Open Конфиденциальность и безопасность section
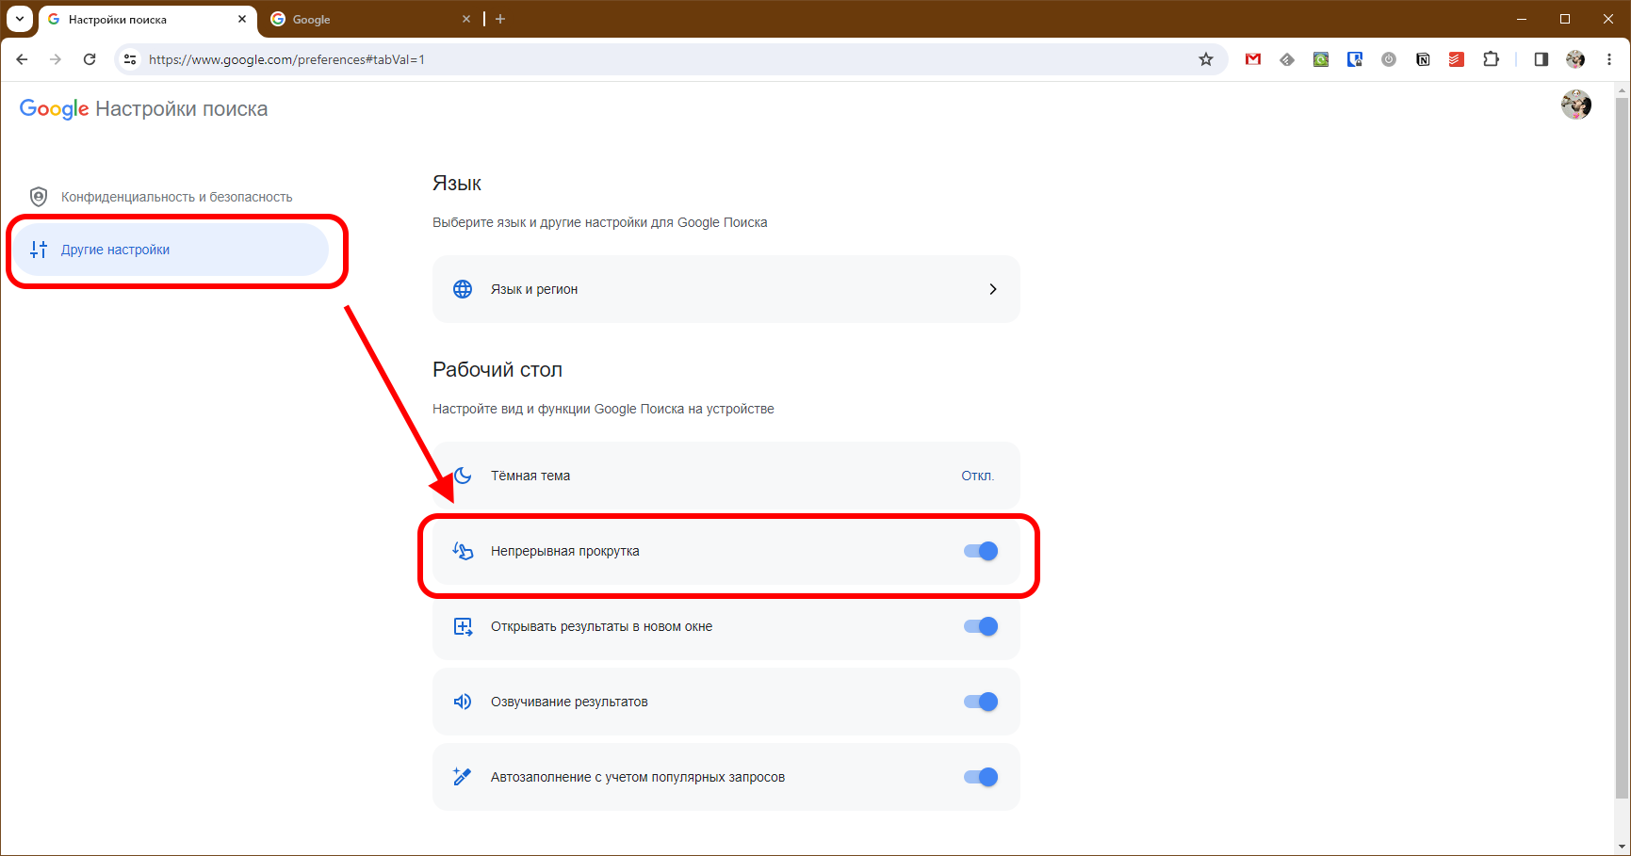 coord(171,197)
